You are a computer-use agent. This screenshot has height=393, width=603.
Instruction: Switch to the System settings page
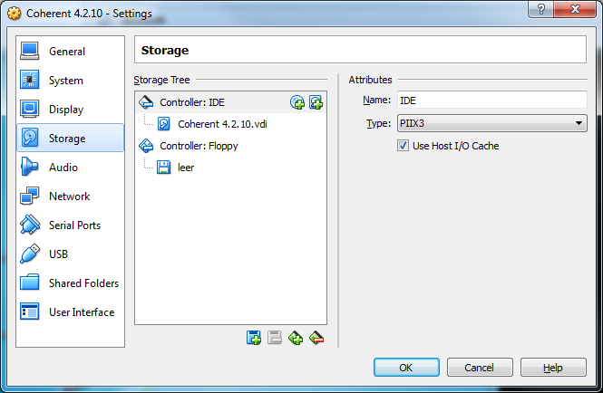[x=66, y=81]
